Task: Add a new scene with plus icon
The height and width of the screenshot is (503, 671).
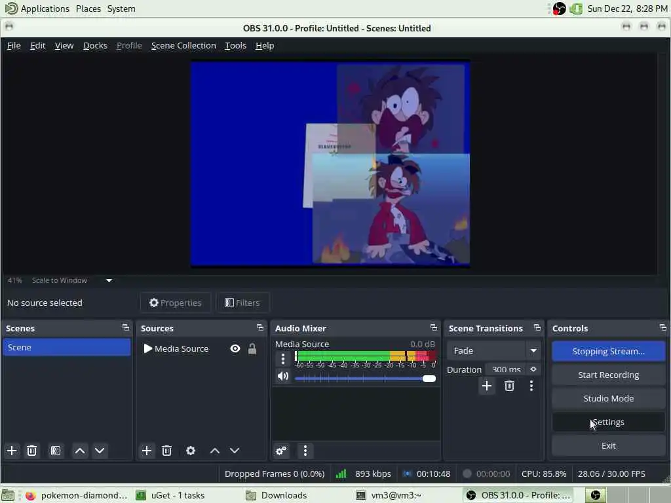Action: (x=12, y=451)
